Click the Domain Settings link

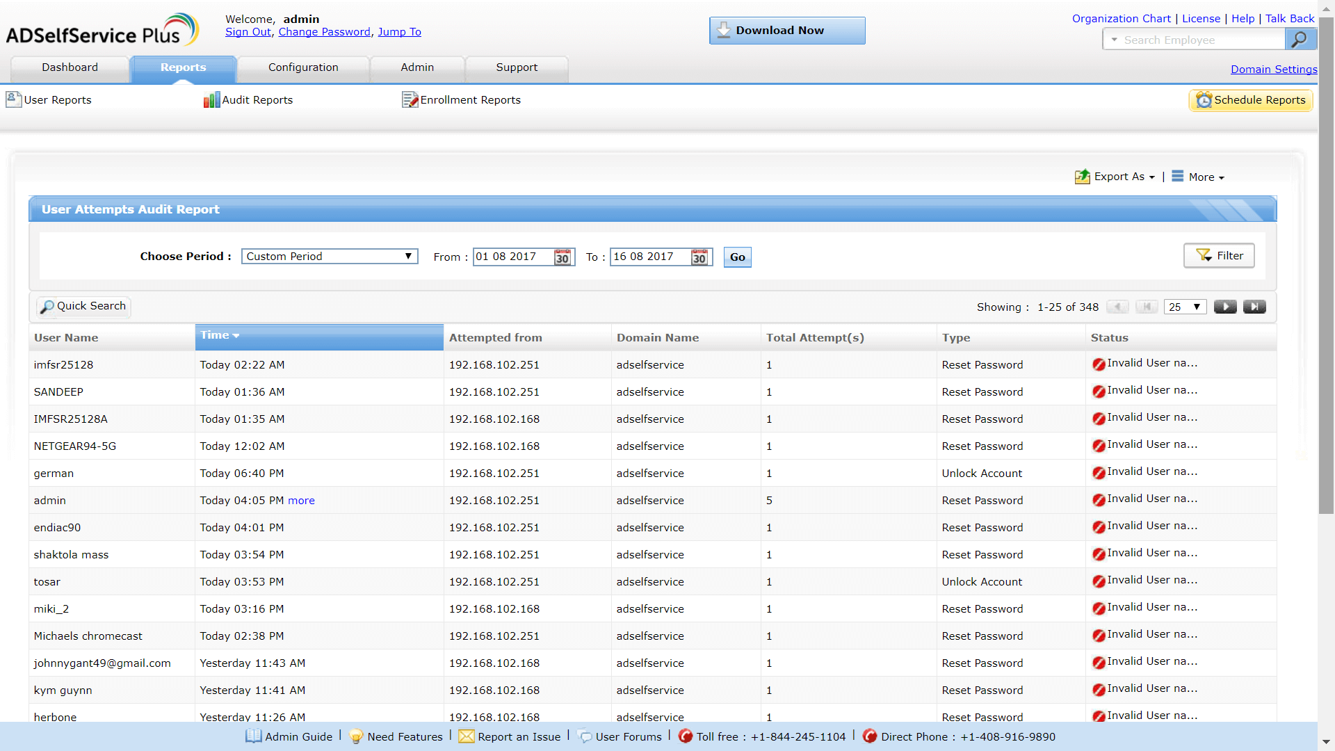point(1273,70)
